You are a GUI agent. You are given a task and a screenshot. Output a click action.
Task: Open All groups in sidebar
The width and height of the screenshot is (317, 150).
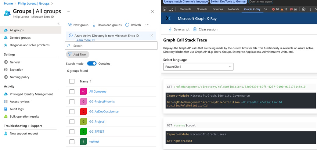point(31,30)
